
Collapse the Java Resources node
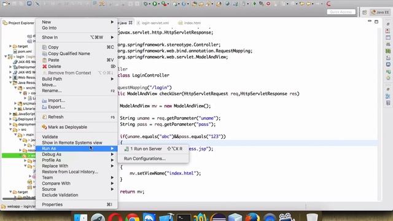[x=10, y=82]
